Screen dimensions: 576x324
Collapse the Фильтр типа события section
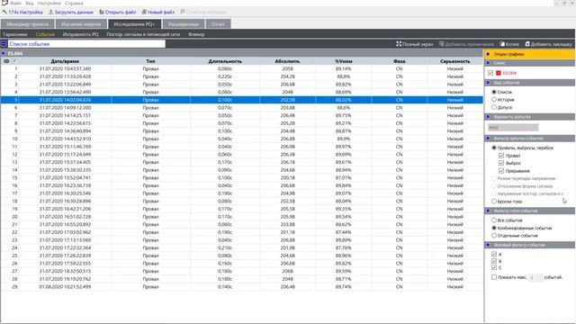(x=488, y=211)
